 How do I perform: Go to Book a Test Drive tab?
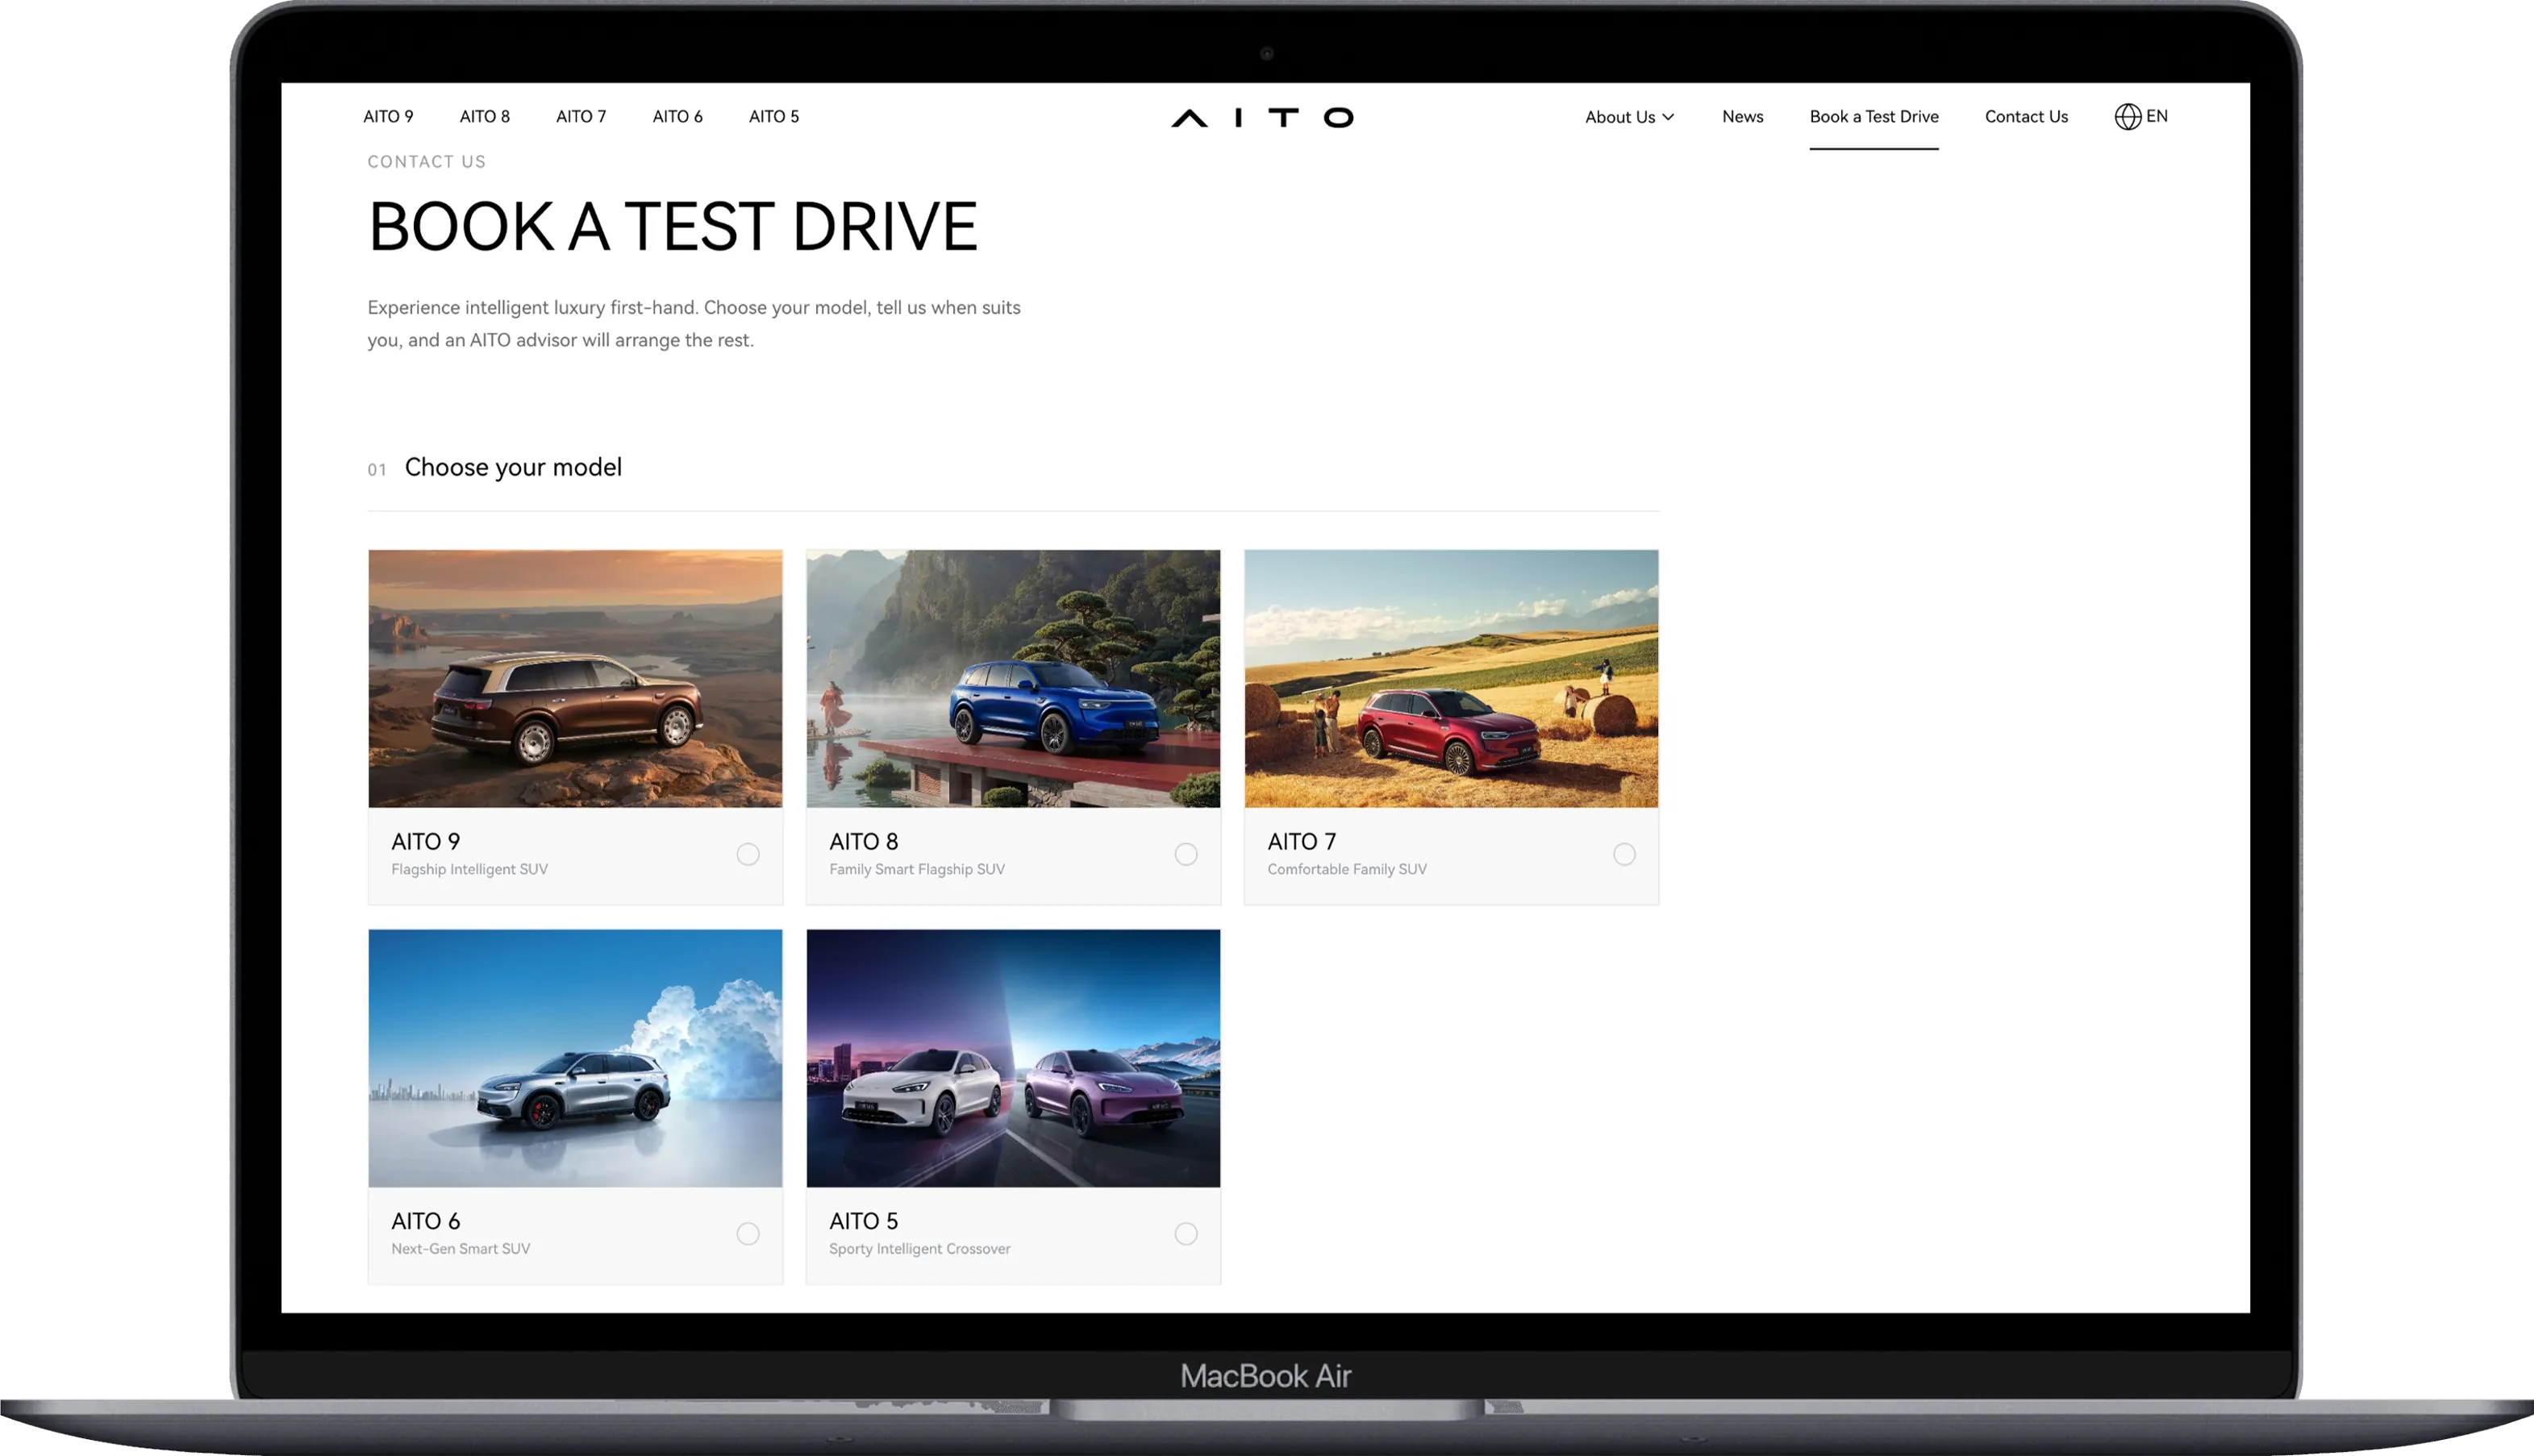[x=1873, y=117]
